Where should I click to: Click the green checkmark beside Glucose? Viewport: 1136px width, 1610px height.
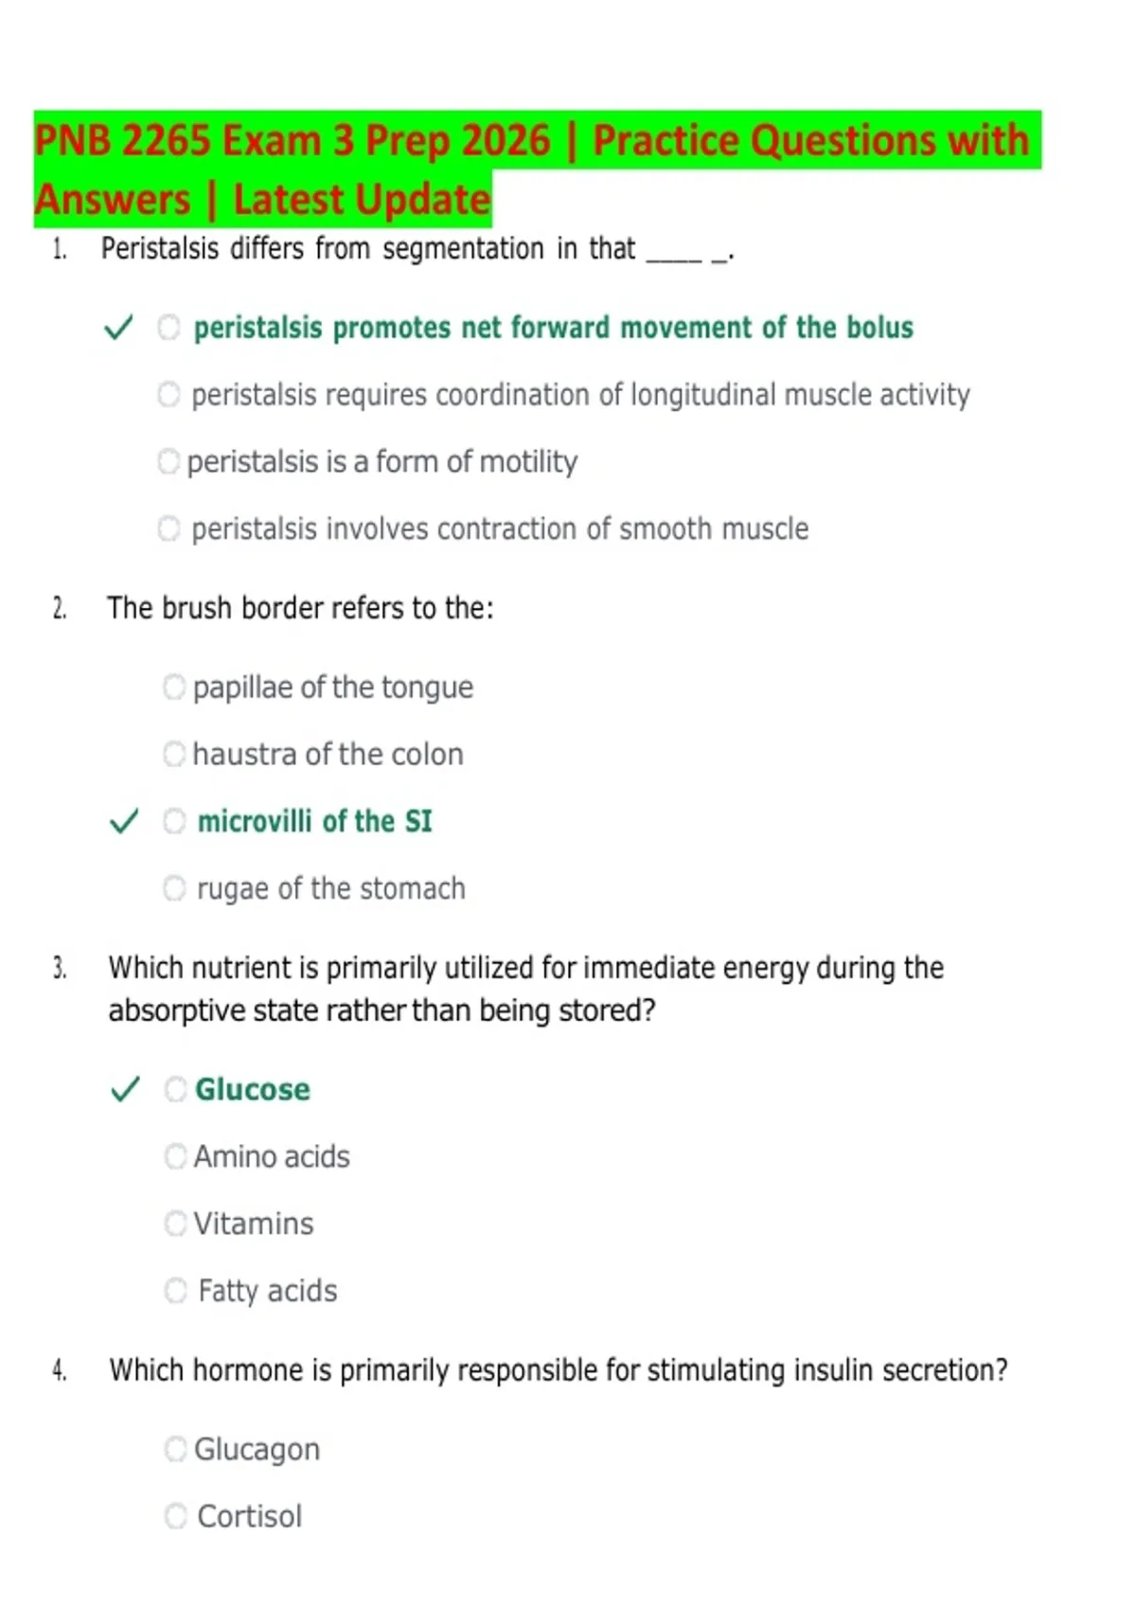125,1089
